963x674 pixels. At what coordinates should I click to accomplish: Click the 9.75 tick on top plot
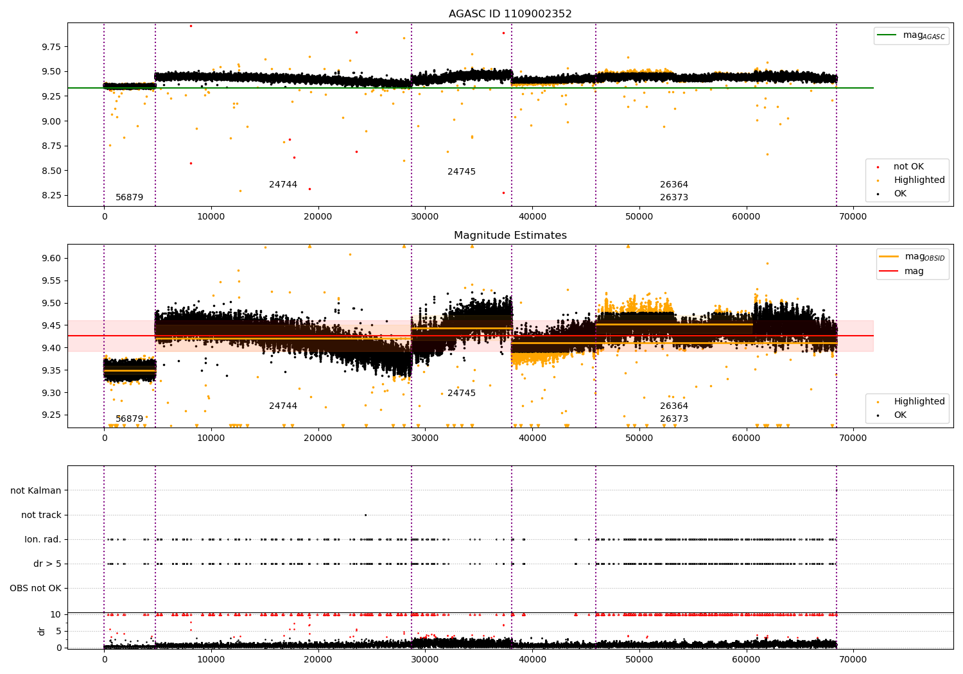point(51,47)
